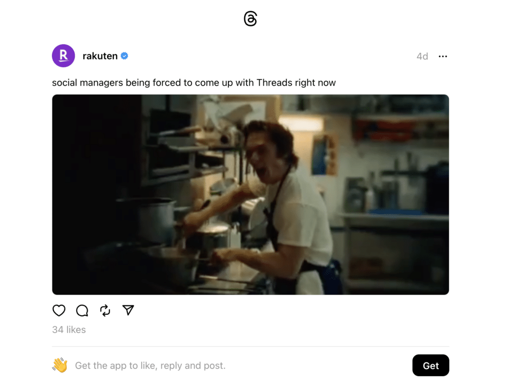This screenshot has height=389, width=507.
Task: Click the shouting chef's face in the GIF
Action: (x=263, y=158)
